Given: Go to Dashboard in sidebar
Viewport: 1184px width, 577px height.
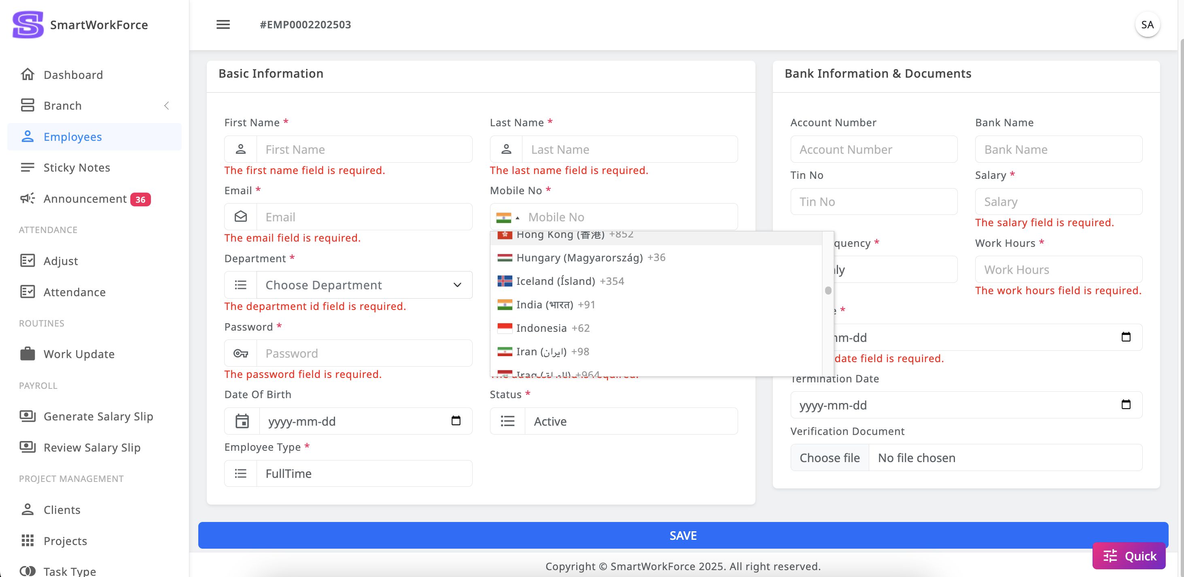Looking at the screenshot, I should pyautogui.click(x=72, y=74).
